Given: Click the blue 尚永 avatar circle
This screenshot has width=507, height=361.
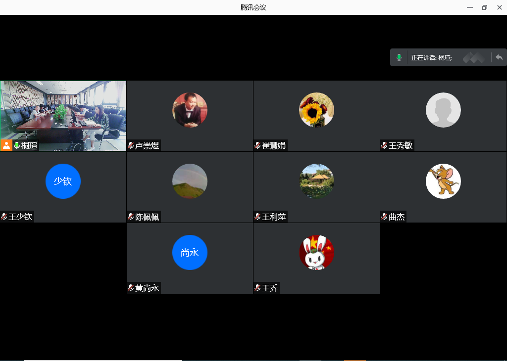Looking at the screenshot, I should pos(190,252).
